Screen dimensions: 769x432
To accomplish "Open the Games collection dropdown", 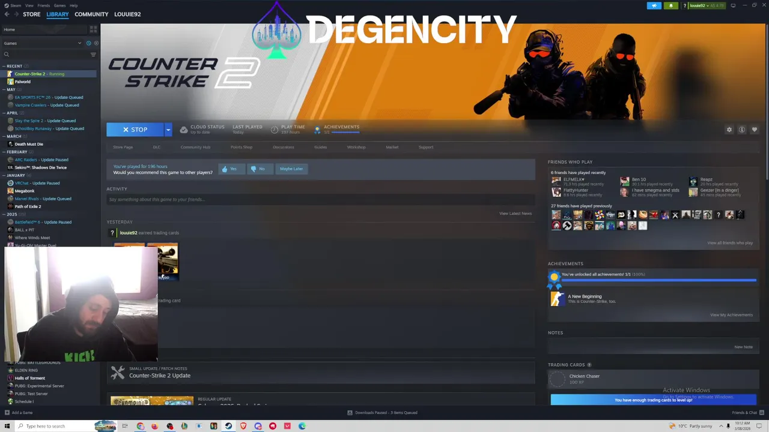I will 43,43.
